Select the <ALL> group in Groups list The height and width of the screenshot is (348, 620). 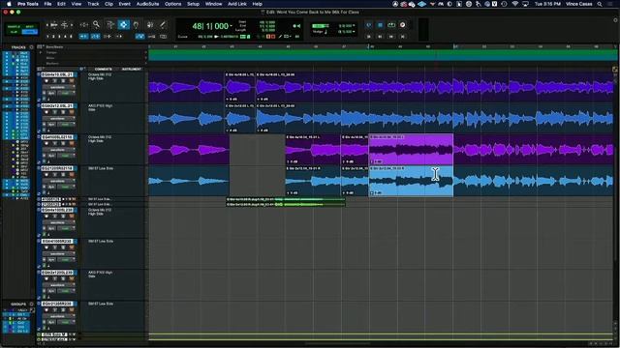click(x=22, y=310)
